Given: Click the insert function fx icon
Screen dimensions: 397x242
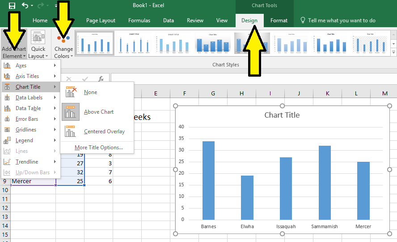Looking at the screenshot, I should [101, 79].
